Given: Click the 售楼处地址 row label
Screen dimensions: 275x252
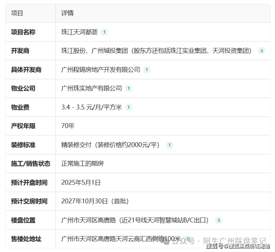Looking at the screenshot, I should (26, 239).
